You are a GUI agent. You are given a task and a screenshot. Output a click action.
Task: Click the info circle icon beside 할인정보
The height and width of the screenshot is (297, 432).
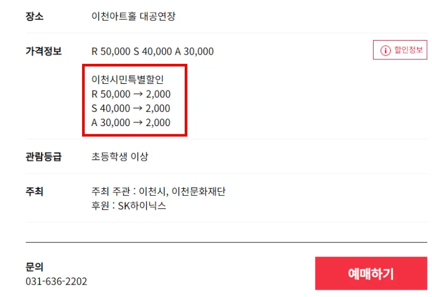(x=386, y=50)
